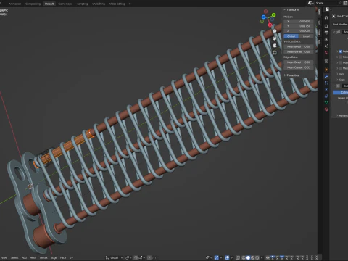Toggle X-ray mode in viewport header
This screenshot has height=261, width=348.
point(238,257)
